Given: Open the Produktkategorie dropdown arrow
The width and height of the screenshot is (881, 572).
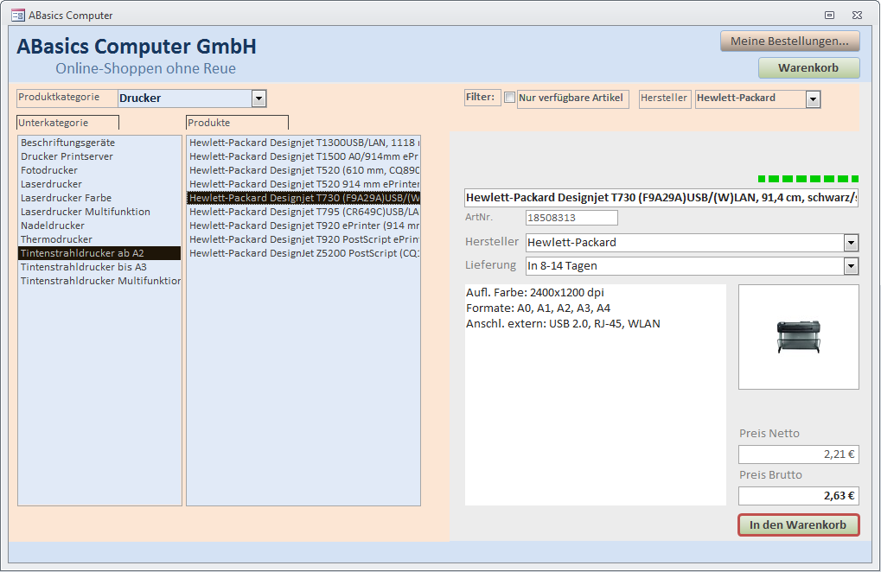Looking at the screenshot, I should [x=259, y=99].
